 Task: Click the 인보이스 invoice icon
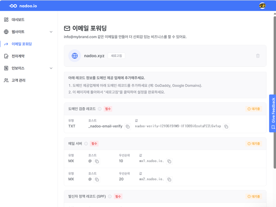[6, 68]
